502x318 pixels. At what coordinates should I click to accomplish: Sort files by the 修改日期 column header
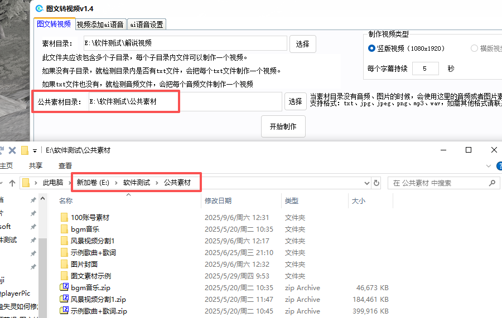tap(218, 200)
